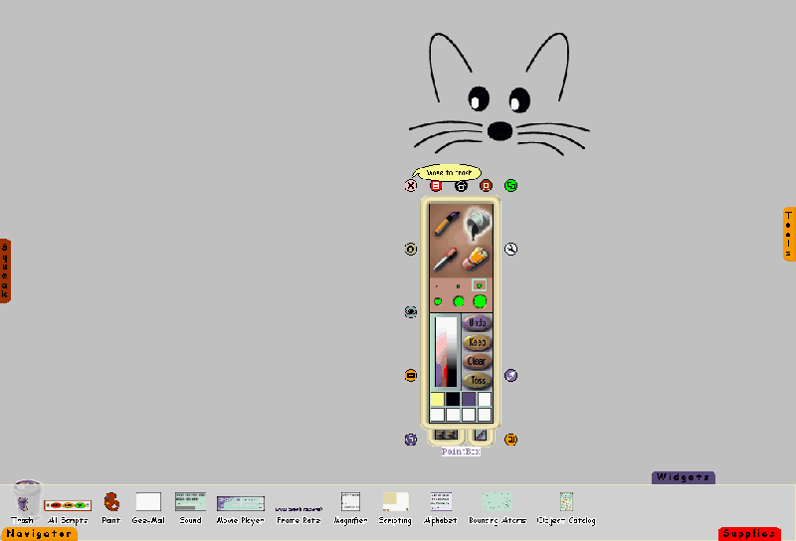Select the smallest green brush size
The width and height of the screenshot is (796, 541).
point(438,301)
